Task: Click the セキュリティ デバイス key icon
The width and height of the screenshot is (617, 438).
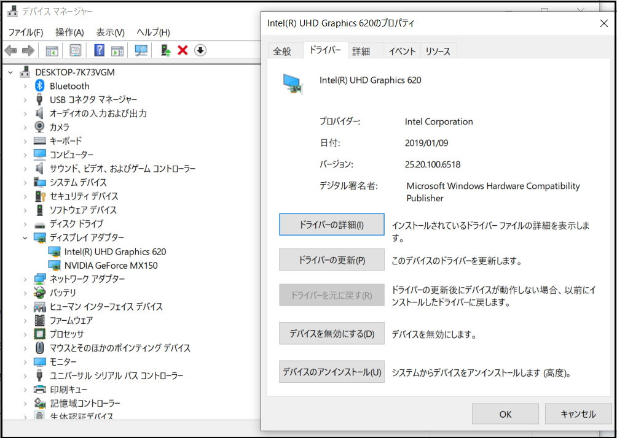Action: point(40,196)
